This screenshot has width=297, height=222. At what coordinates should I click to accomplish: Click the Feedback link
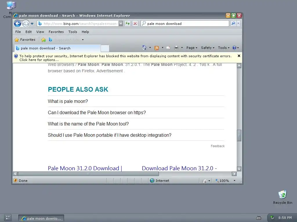click(x=218, y=146)
